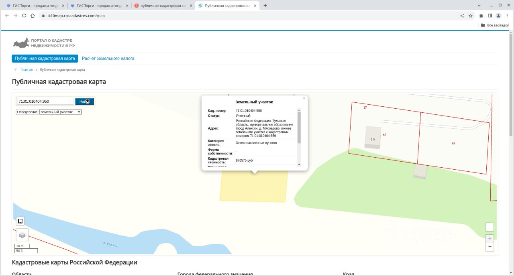Image resolution: width=514 pixels, height=276 pixels.
Task: Click the measure tool icon on the map
Action: (x=20, y=221)
